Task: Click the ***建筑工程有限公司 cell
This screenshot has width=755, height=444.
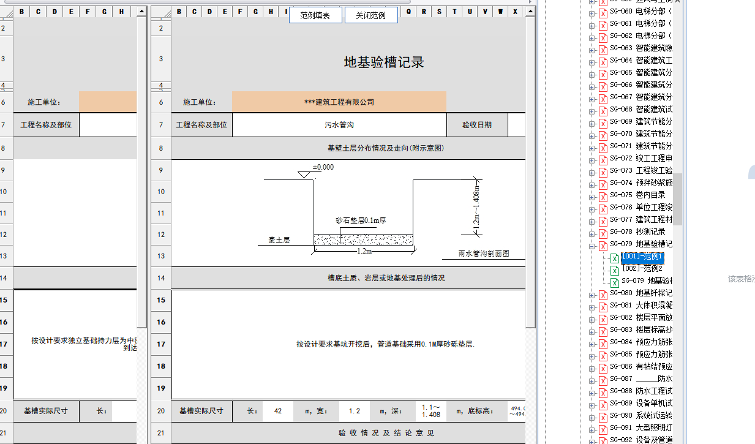Action: (339, 102)
